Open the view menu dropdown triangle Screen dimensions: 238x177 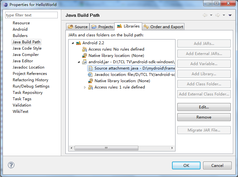tap(230, 15)
